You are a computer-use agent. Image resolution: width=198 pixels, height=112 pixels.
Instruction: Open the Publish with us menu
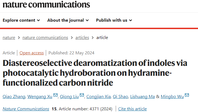[114, 20]
